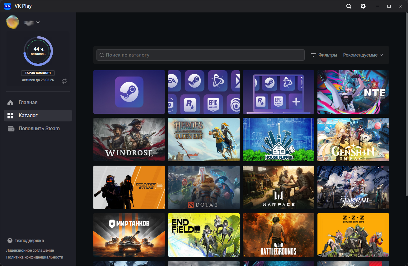Image resolution: width=408 pixels, height=266 pixels.
Task: Expand the Рекомендуемые sort dropdown
Action: 363,55
